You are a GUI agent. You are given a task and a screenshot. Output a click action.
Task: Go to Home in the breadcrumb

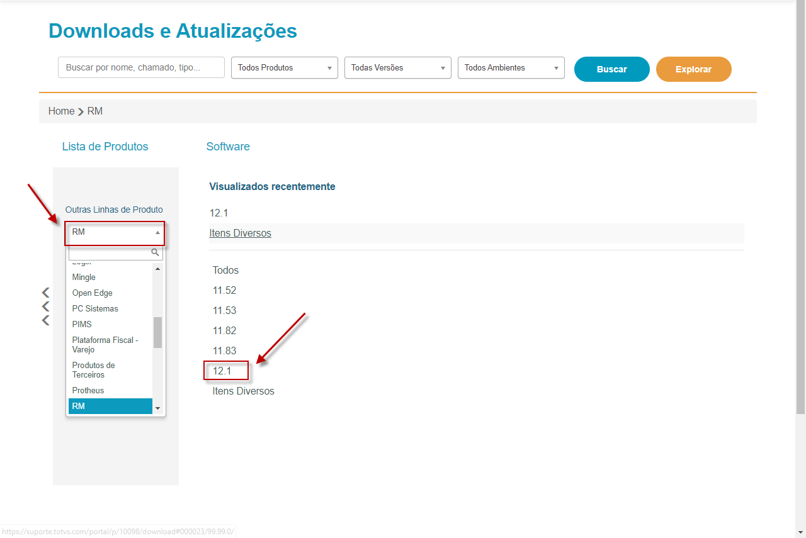(62, 111)
